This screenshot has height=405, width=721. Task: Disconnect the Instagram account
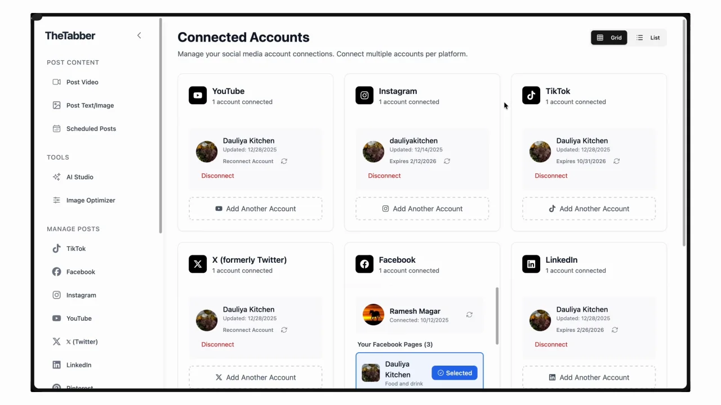tap(384, 175)
